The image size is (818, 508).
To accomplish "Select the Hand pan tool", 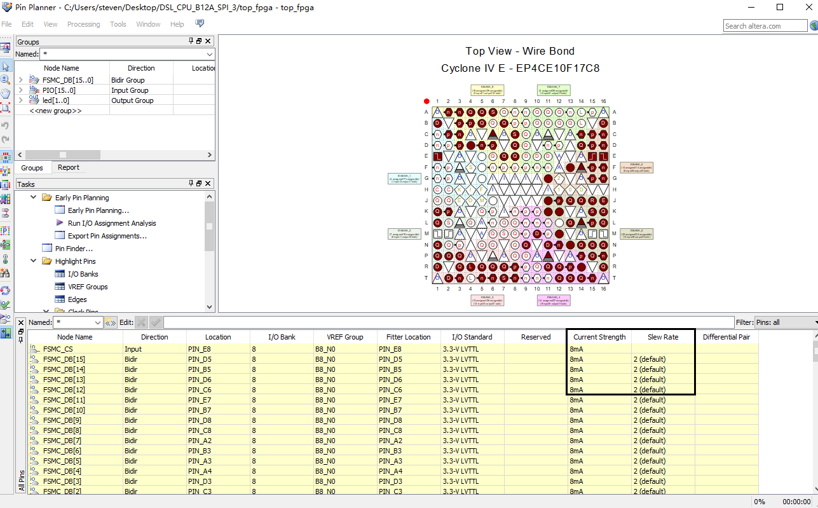I will tap(6, 92).
